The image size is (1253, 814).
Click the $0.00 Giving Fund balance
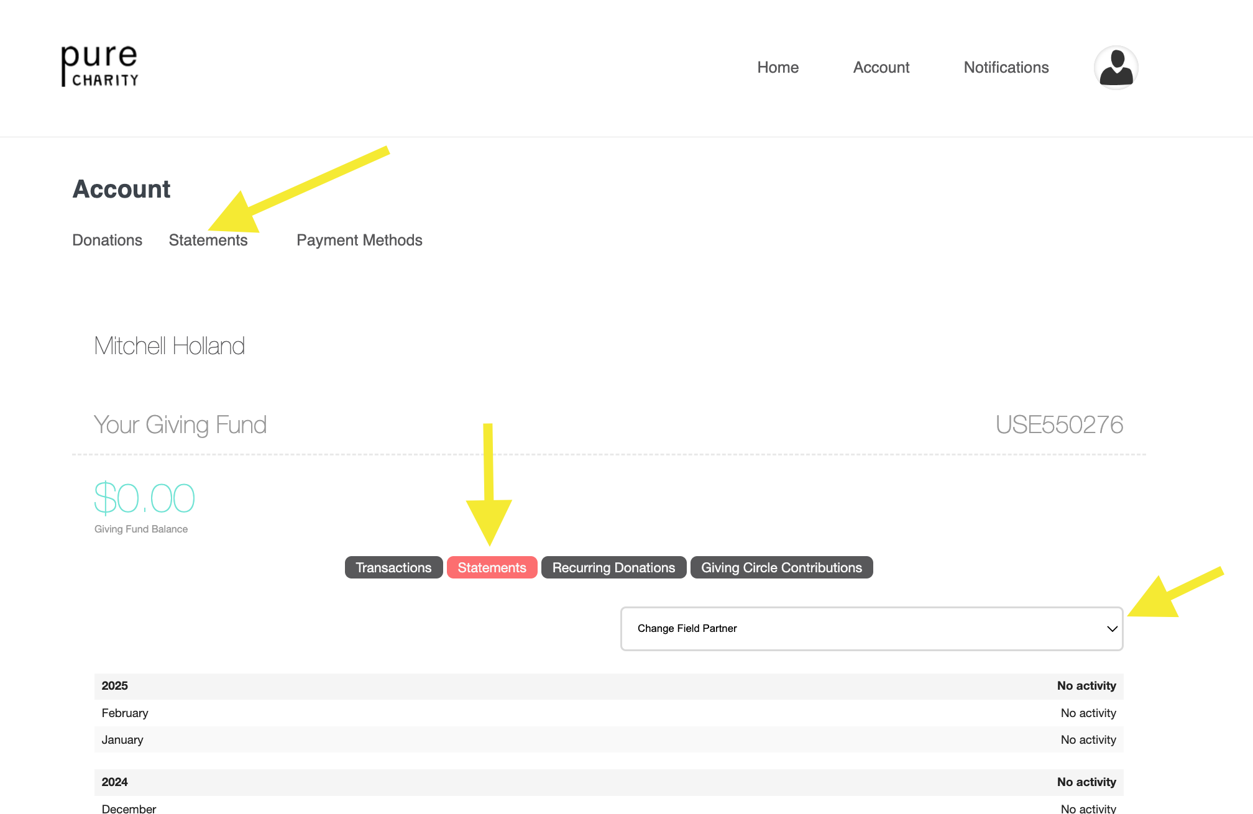[x=144, y=498]
